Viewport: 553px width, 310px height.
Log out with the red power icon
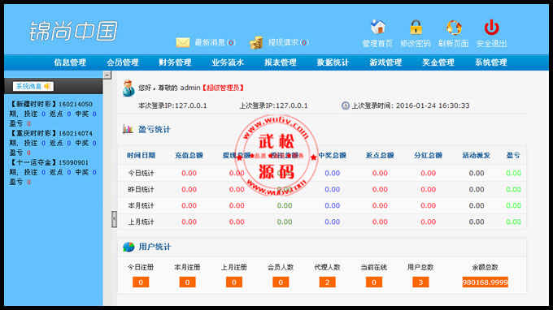coord(492,27)
